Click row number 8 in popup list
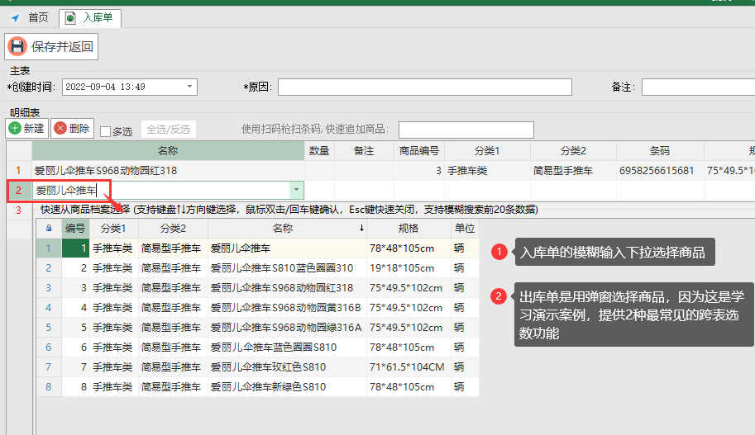Screen dimensions: 755x435 [x=49, y=387]
